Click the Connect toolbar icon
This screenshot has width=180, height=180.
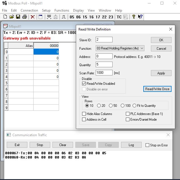click(49, 17)
